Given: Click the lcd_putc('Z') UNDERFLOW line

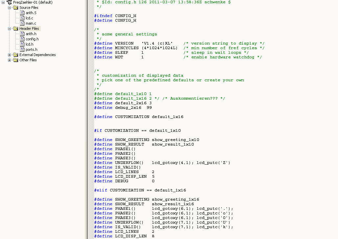Looking at the screenshot, I should click(x=162, y=163).
